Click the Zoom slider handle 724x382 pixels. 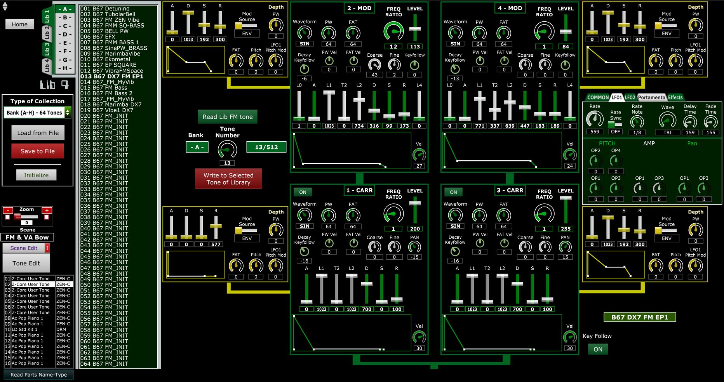pos(17,217)
